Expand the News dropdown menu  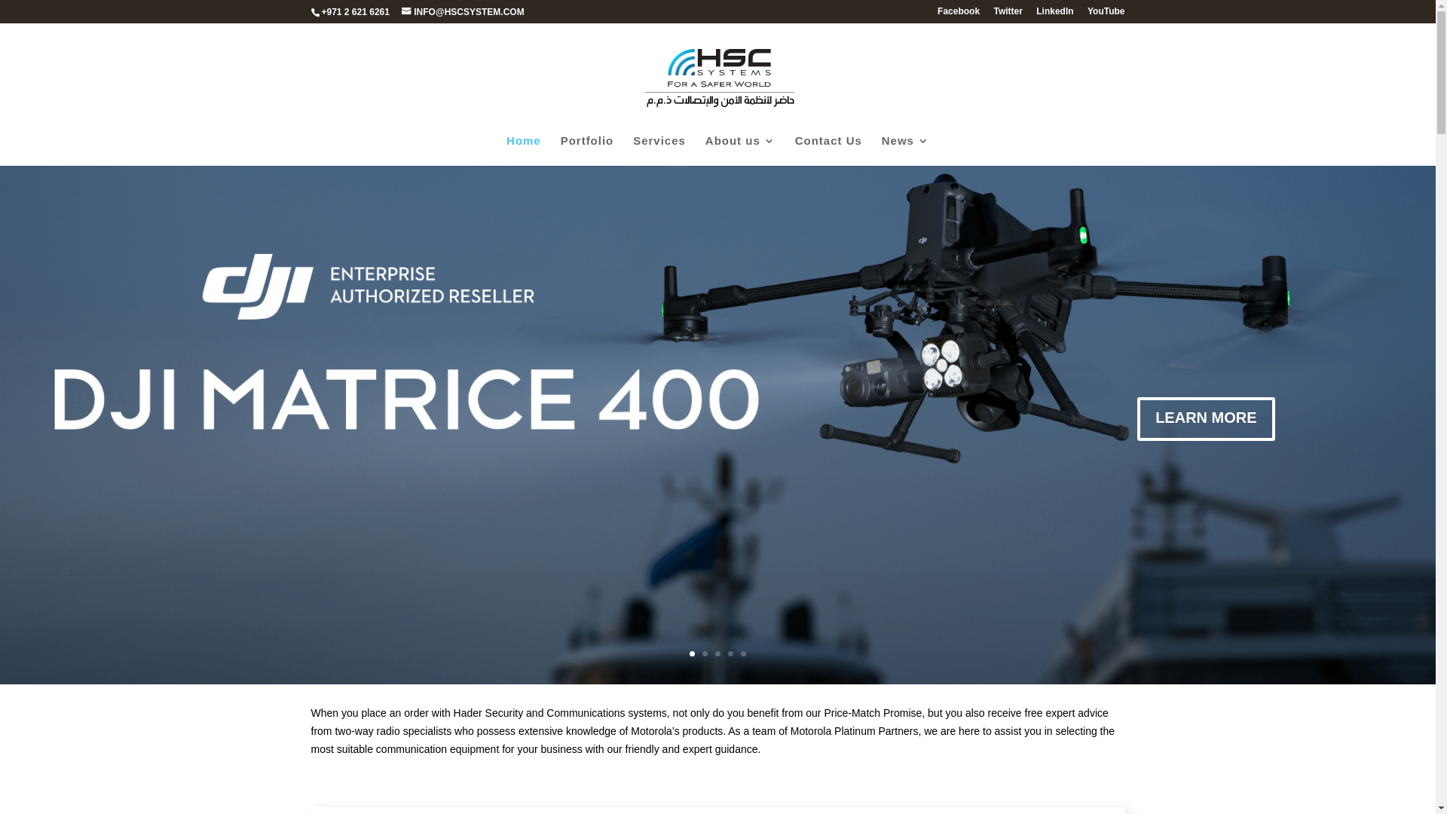(x=904, y=141)
